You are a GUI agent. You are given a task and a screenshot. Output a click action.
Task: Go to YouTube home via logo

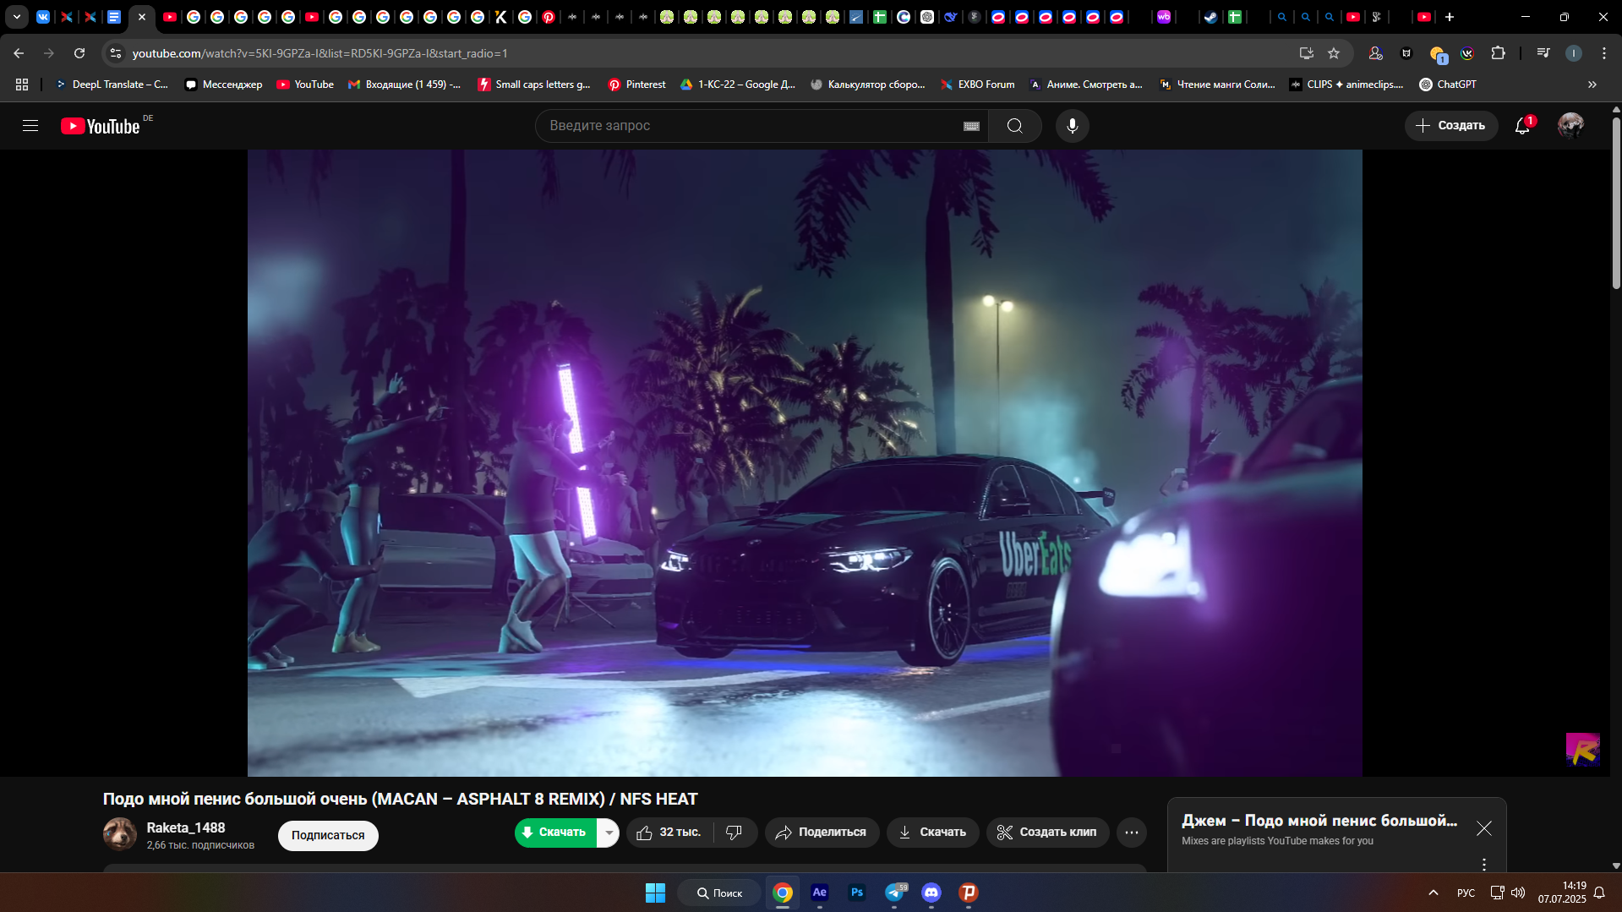tap(101, 126)
